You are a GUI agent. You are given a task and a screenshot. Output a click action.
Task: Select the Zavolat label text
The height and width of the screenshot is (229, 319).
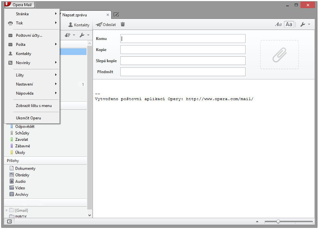(22, 140)
